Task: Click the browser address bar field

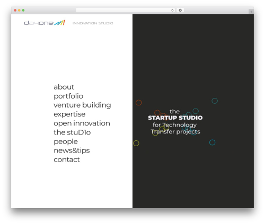Action: pyautogui.click(x=126, y=10)
